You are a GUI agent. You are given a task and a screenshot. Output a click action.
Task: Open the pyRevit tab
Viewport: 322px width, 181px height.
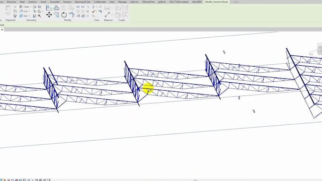click(x=162, y=2)
